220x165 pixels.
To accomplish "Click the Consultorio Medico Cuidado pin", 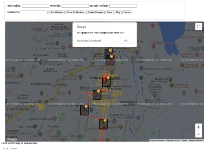I will click(81, 77).
